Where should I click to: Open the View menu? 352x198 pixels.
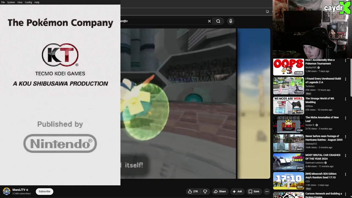(20, 2)
